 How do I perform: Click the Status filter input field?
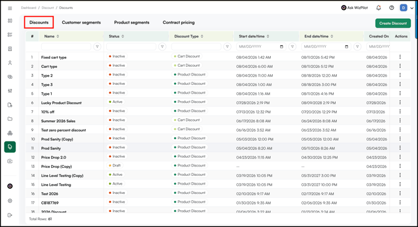(x=131, y=47)
